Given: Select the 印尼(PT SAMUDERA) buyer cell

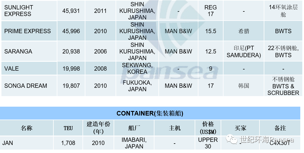Looking at the screenshot, I should click(x=244, y=51).
